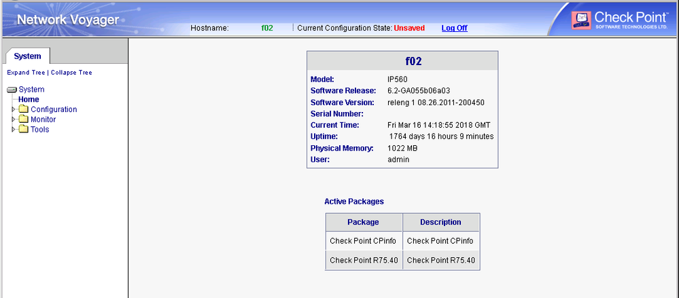This screenshot has height=298, width=679.
Task: Select the Home tree item
Action: coord(29,100)
